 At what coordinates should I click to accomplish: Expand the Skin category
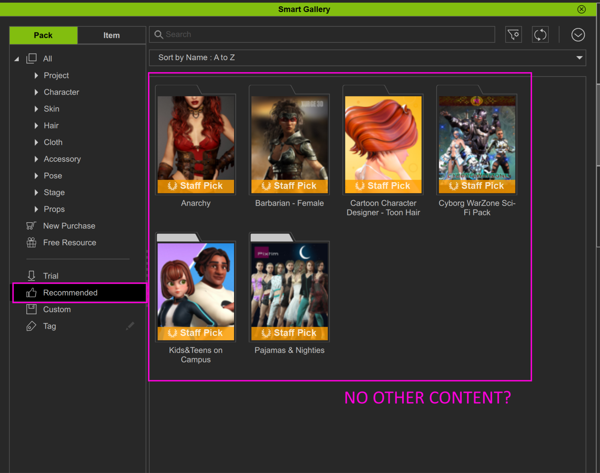(x=36, y=109)
